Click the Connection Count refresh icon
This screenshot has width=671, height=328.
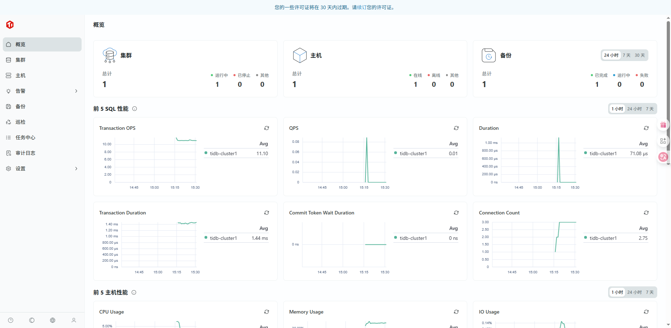point(646,213)
